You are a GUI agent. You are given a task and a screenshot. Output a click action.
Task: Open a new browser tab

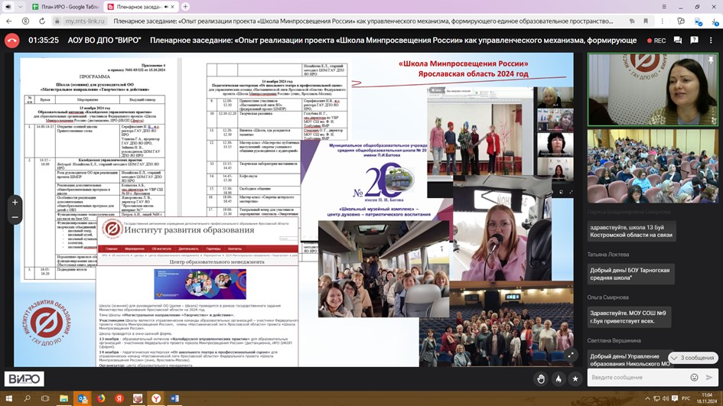tap(185, 7)
